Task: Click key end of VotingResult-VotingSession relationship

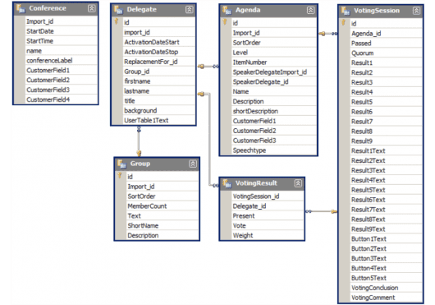Action: [334, 211]
